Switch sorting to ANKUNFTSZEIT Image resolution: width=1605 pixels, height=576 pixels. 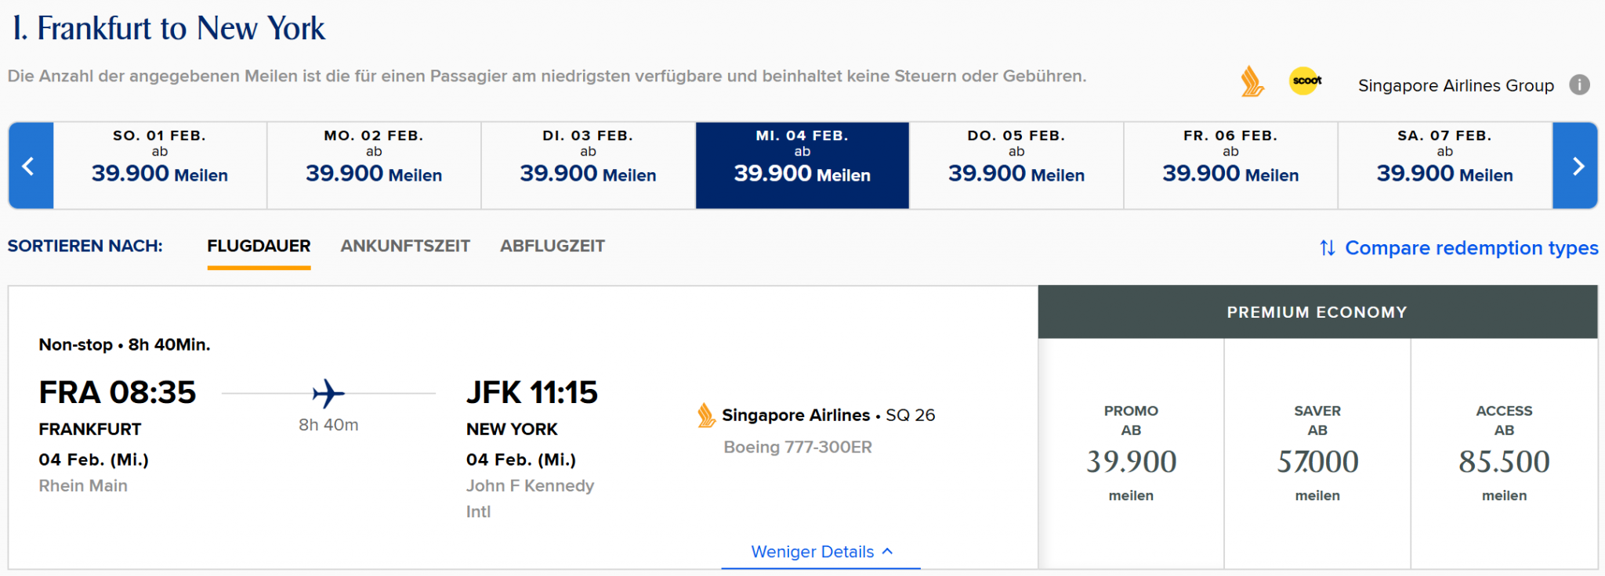pos(405,246)
